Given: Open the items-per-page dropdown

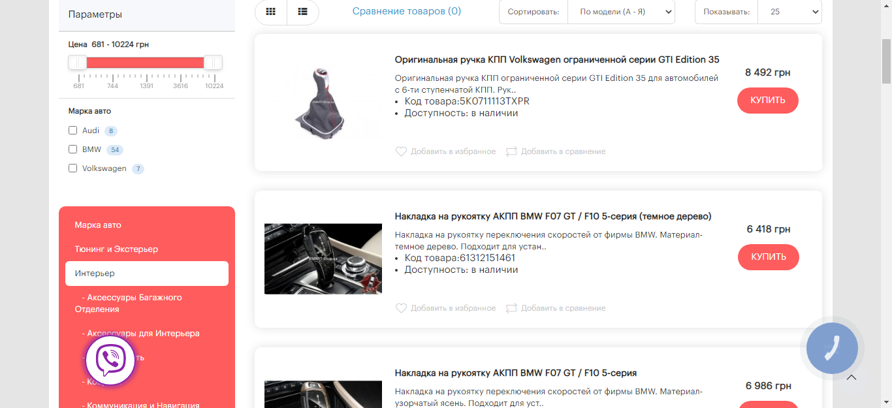Looking at the screenshot, I should pyautogui.click(x=789, y=12).
